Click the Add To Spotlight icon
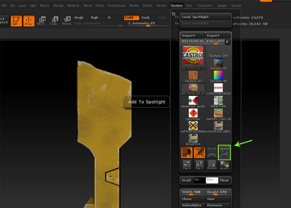This screenshot has width=291, height=208. coord(225,152)
